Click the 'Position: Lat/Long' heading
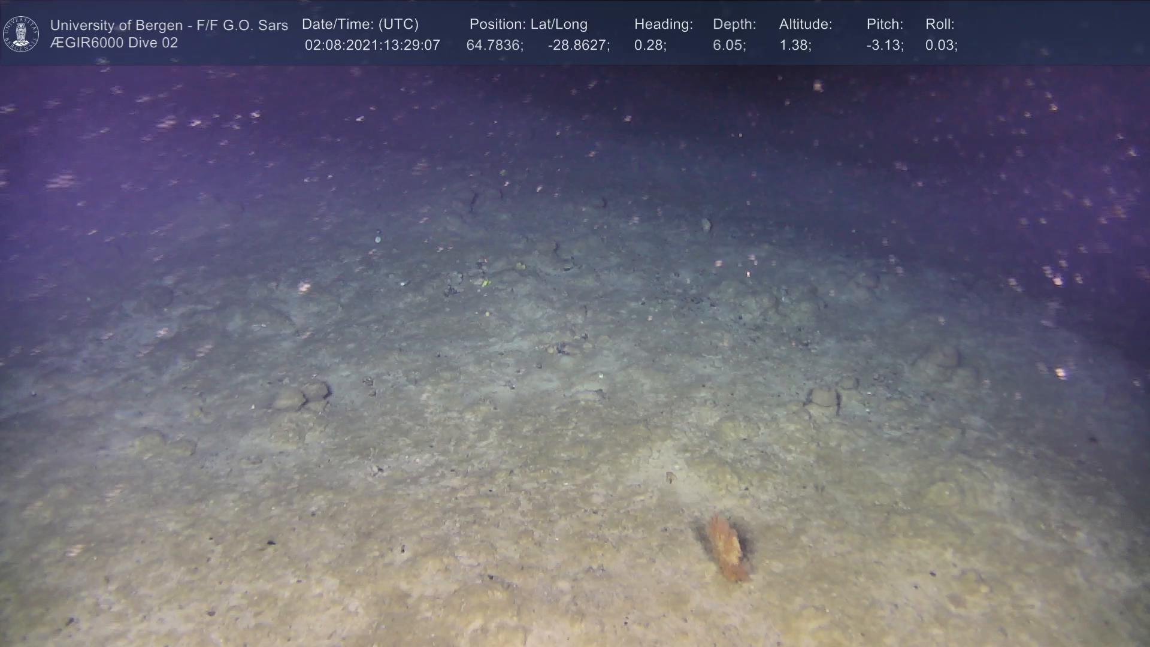This screenshot has height=647, width=1150. [x=528, y=25]
